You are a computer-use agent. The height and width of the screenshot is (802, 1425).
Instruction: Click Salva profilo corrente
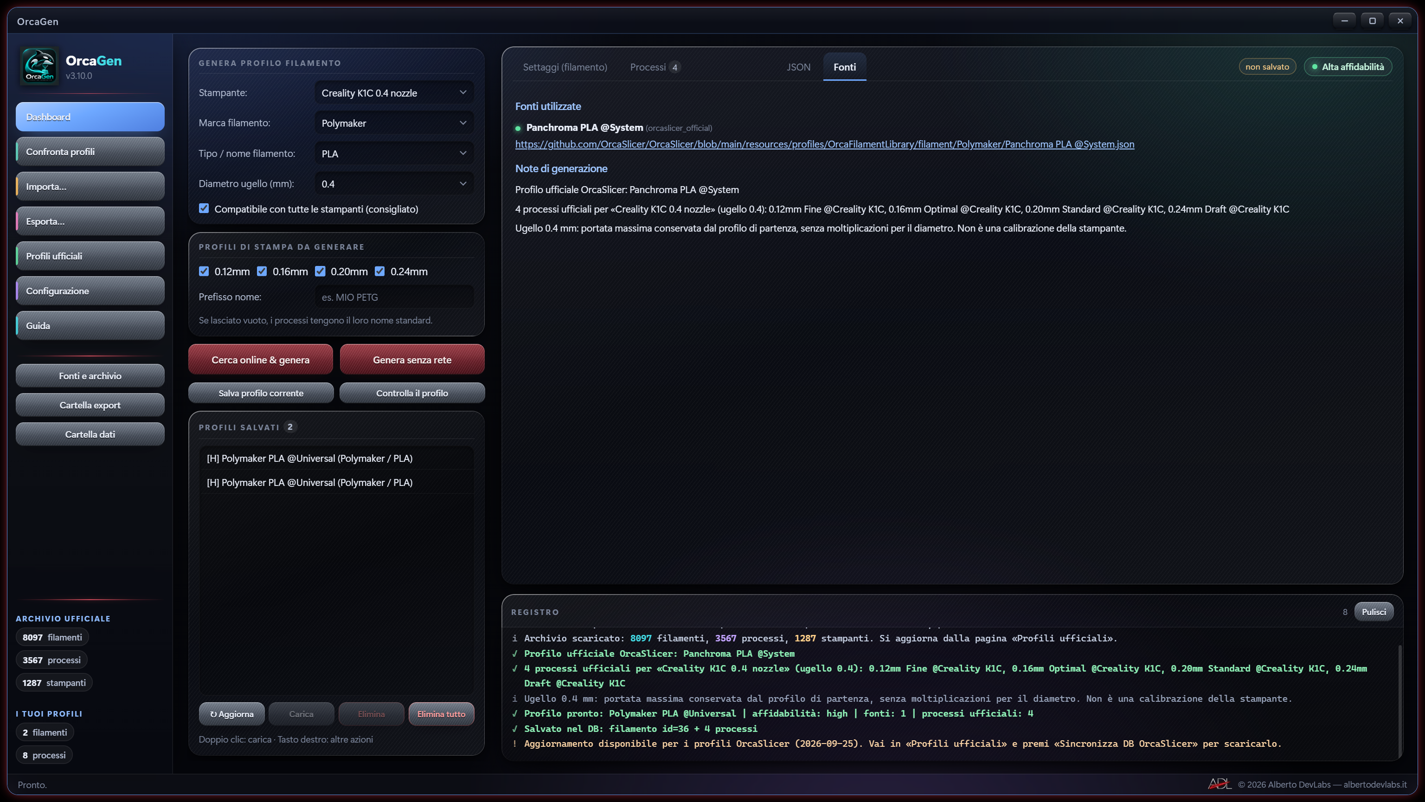point(261,393)
